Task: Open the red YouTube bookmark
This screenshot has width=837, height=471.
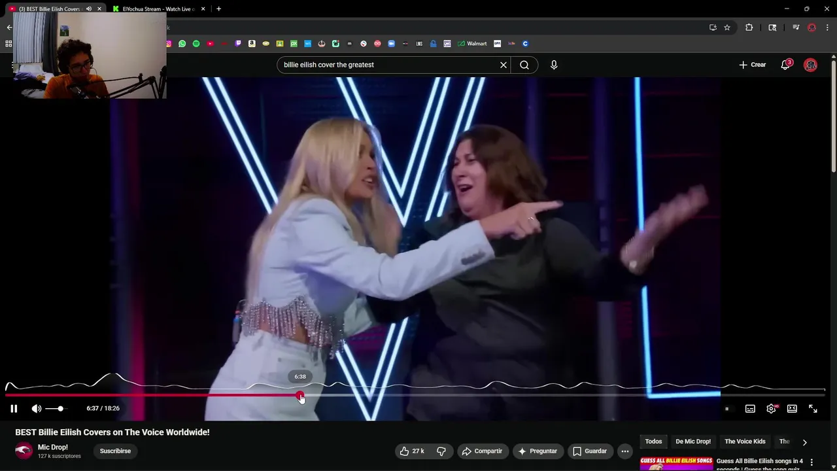Action: tap(210, 44)
